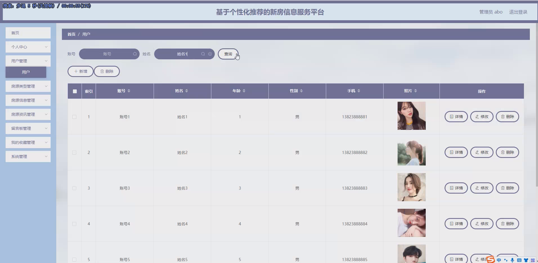Open photo thumbnail of 账号4
The image size is (538, 263).
point(411,223)
